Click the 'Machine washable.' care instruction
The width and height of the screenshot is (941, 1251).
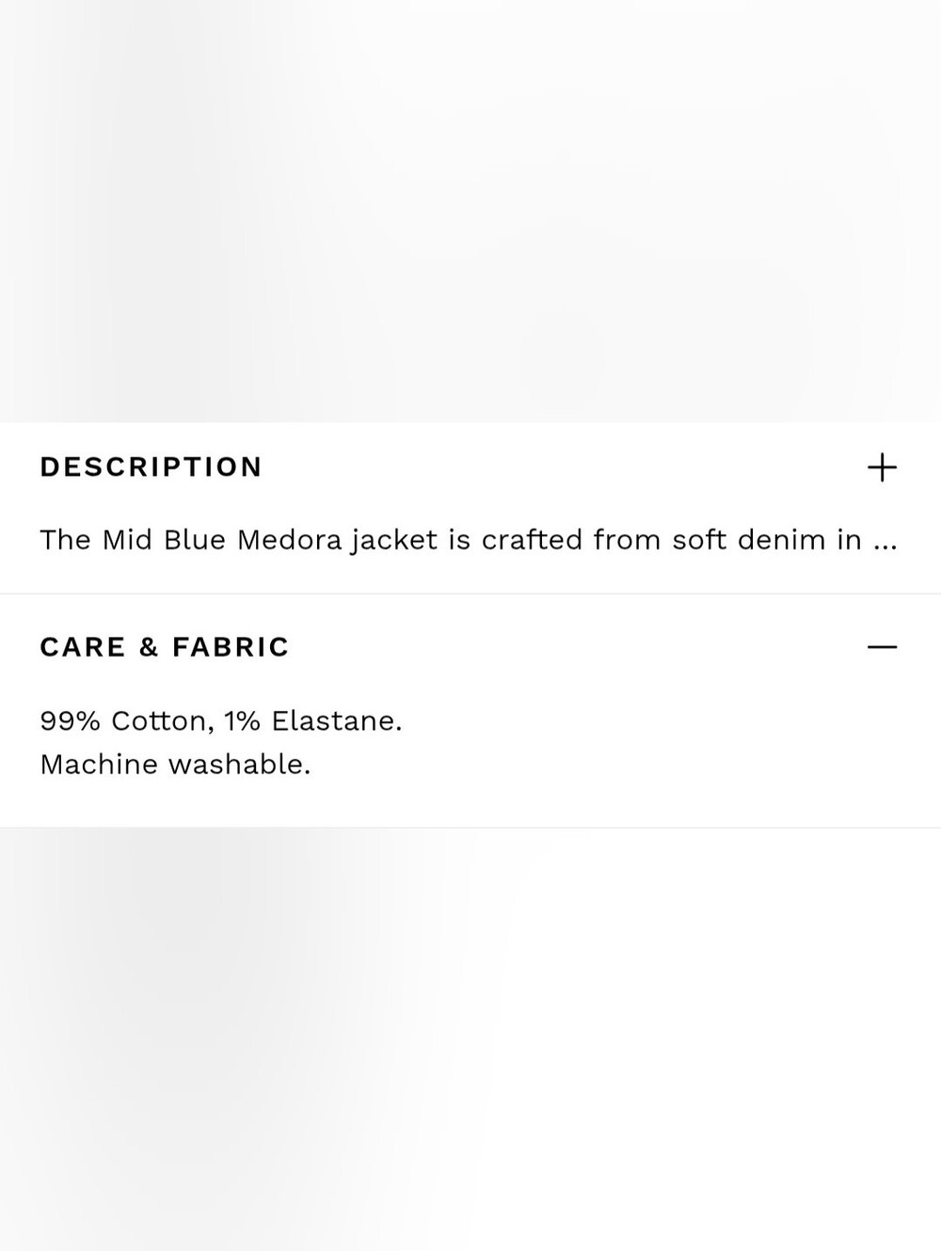[175, 764]
